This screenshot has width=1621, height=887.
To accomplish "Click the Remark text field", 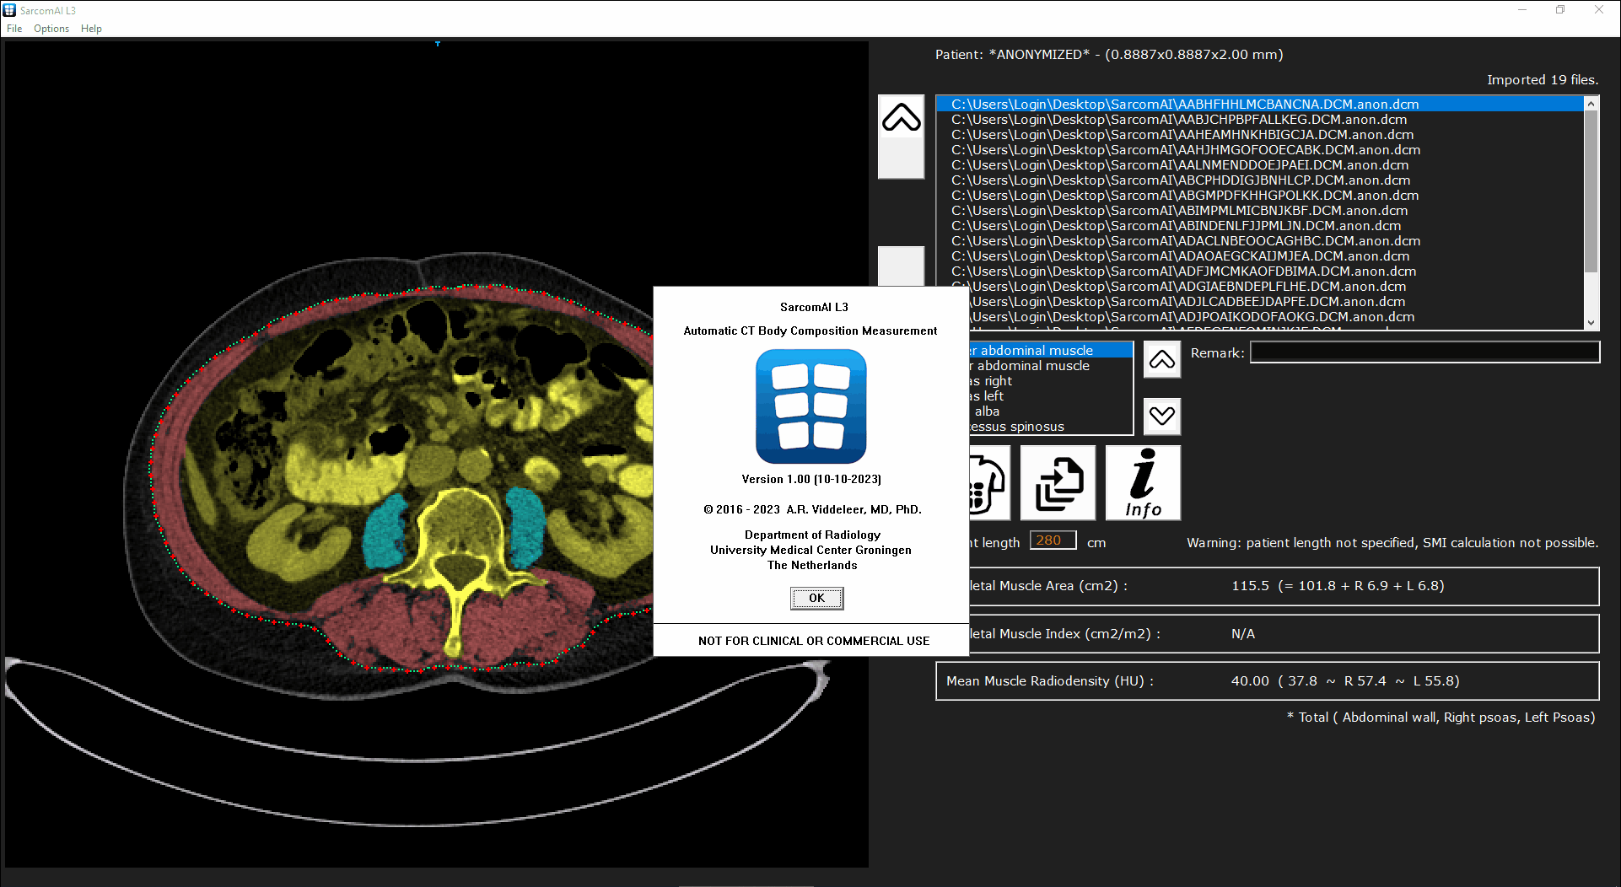I will (1424, 352).
